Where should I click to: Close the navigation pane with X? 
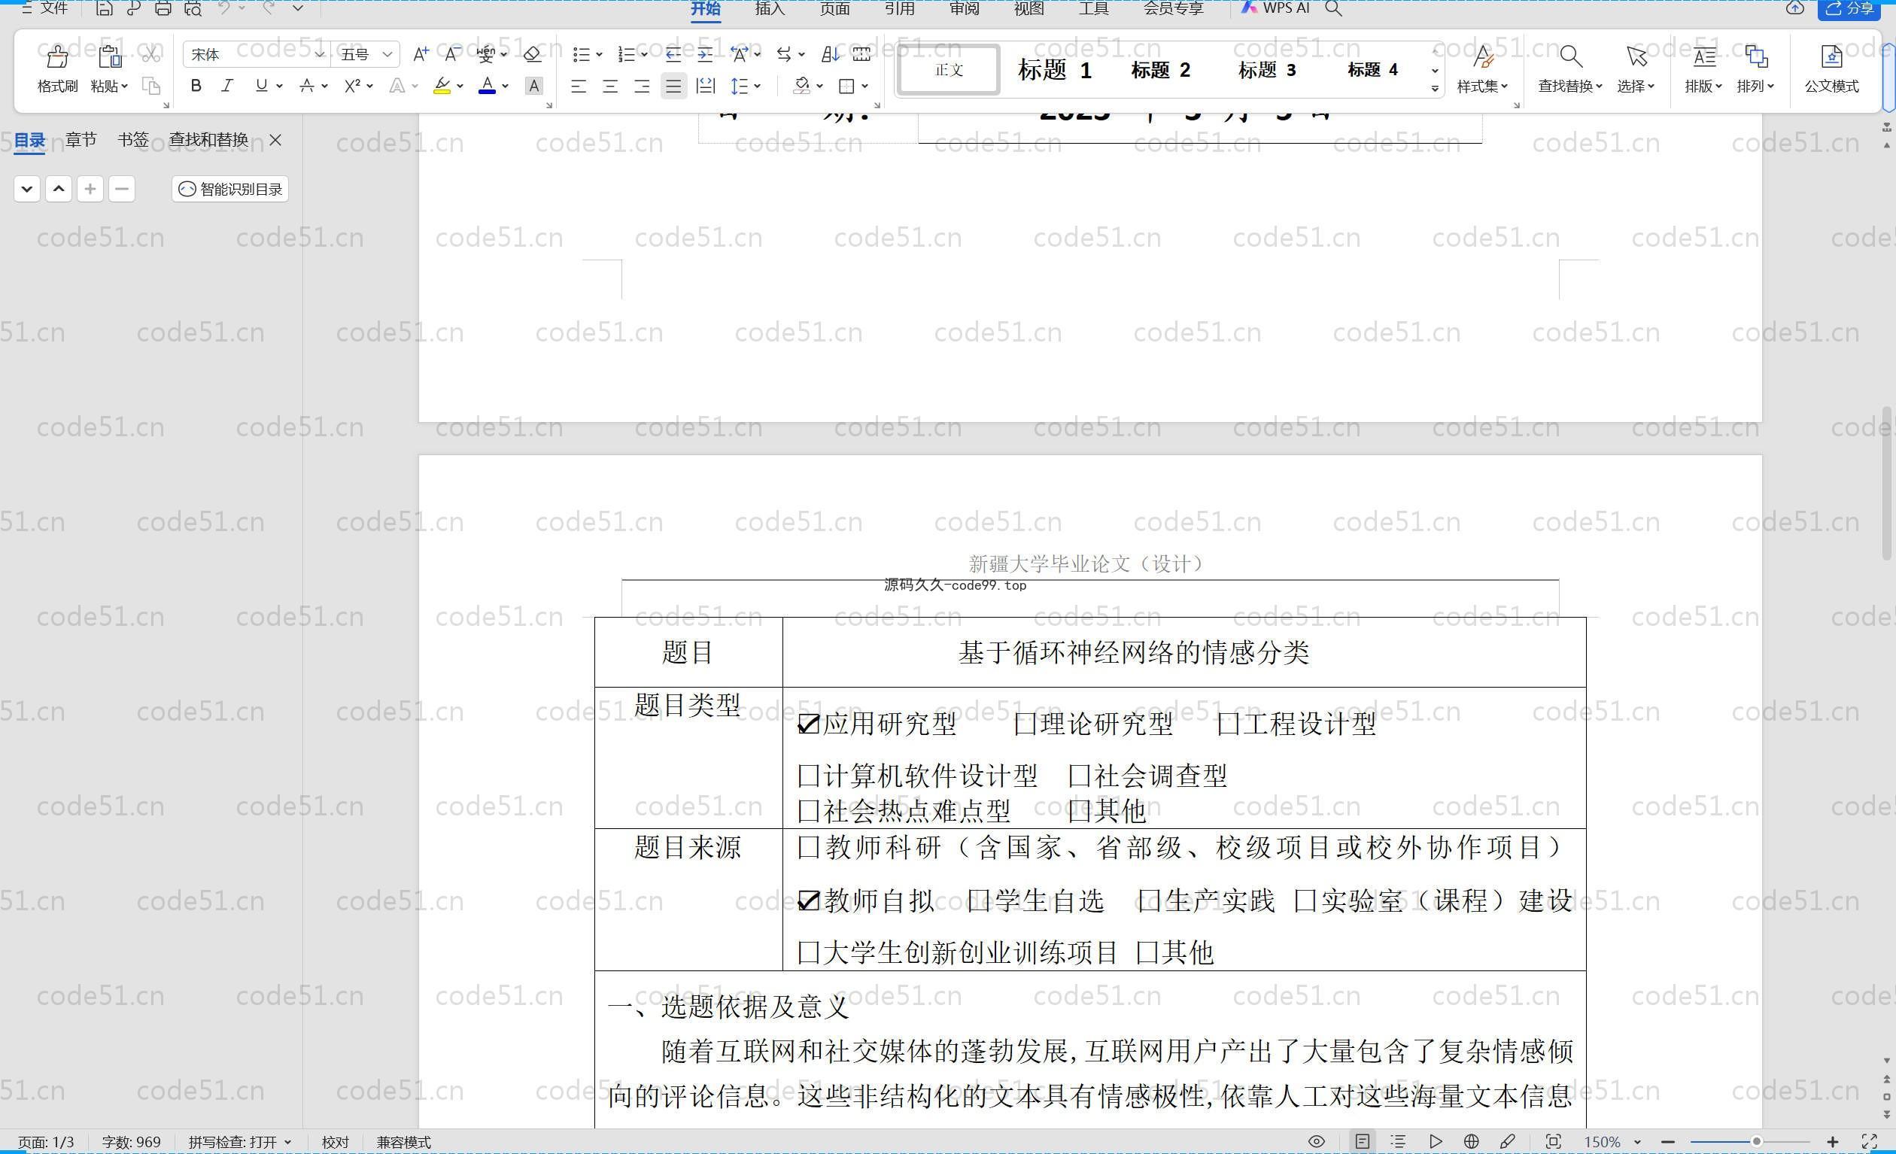pyautogui.click(x=275, y=140)
